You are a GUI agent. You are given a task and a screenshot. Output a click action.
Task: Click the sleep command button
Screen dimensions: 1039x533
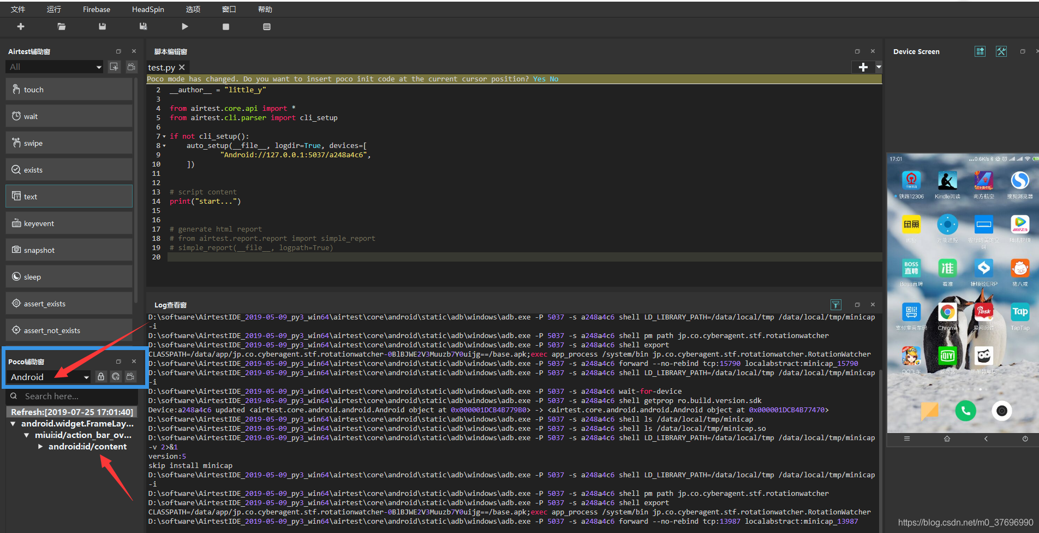(69, 277)
